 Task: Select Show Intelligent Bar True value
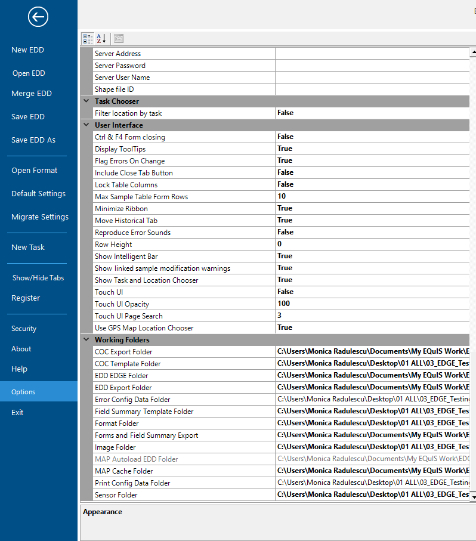(x=372, y=256)
